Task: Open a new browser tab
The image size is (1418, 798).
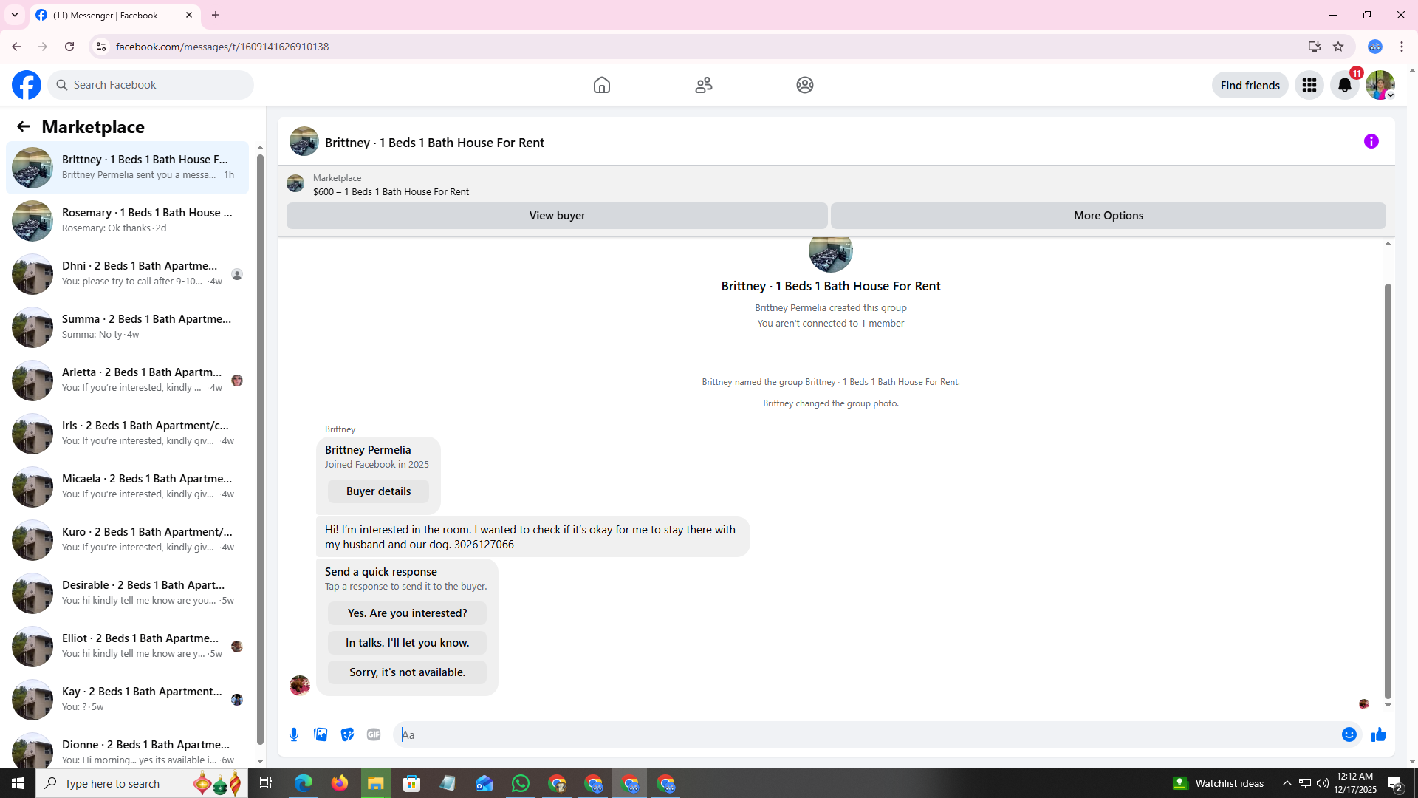Action: (216, 15)
